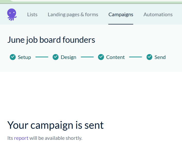Screen dimensions: 182x146
Task: Open the Setup step label
Action: 24,57
